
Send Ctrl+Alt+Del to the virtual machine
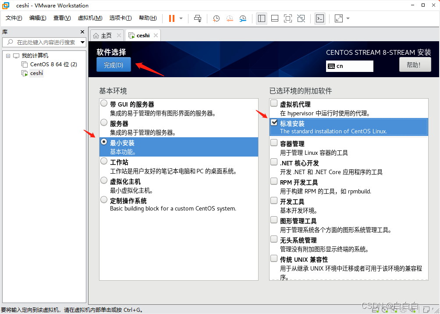point(198,18)
